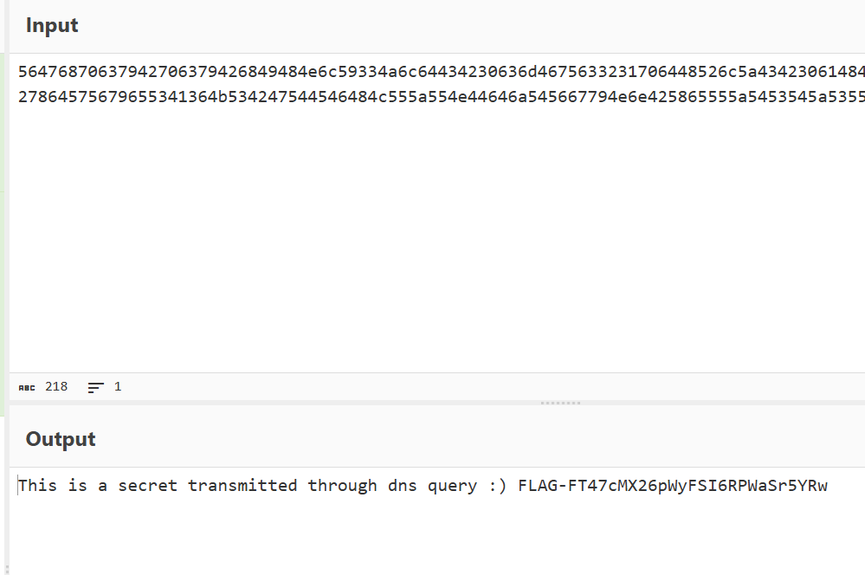Click the line count icon in status bar

point(95,387)
